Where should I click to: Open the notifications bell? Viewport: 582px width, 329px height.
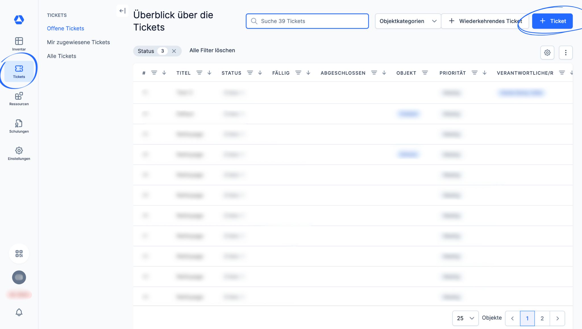point(19,312)
